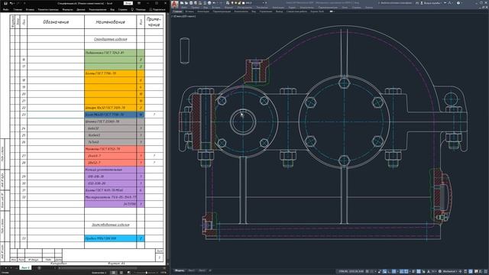
Task: Select green cell 'Подшипники ГОСТ'
Action: [x=110, y=53]
